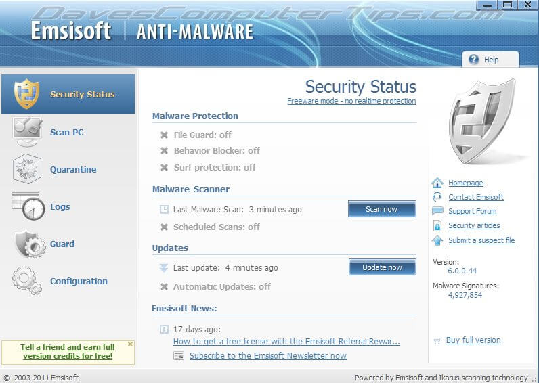Open the Homepage link
This screenshot has height=383, width=539.
click(x=466, y=183)
